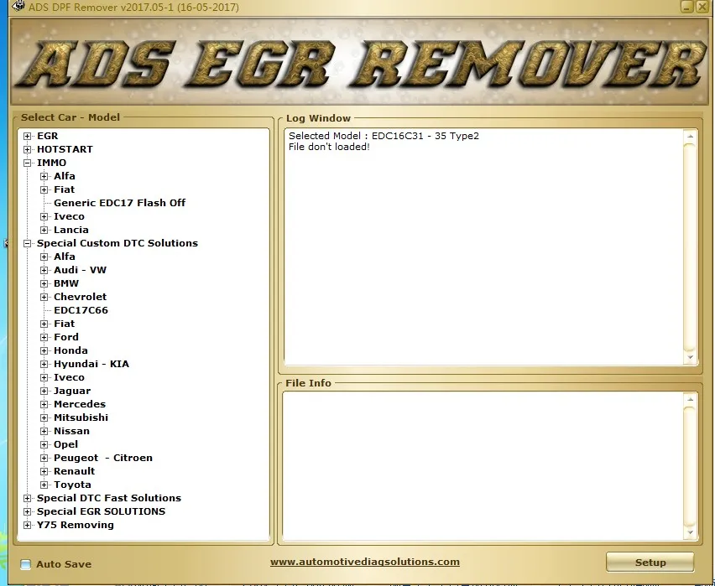Select Generic EDC17 Flash Off
The width and height of the screenshot is (715, 586).
119,202
